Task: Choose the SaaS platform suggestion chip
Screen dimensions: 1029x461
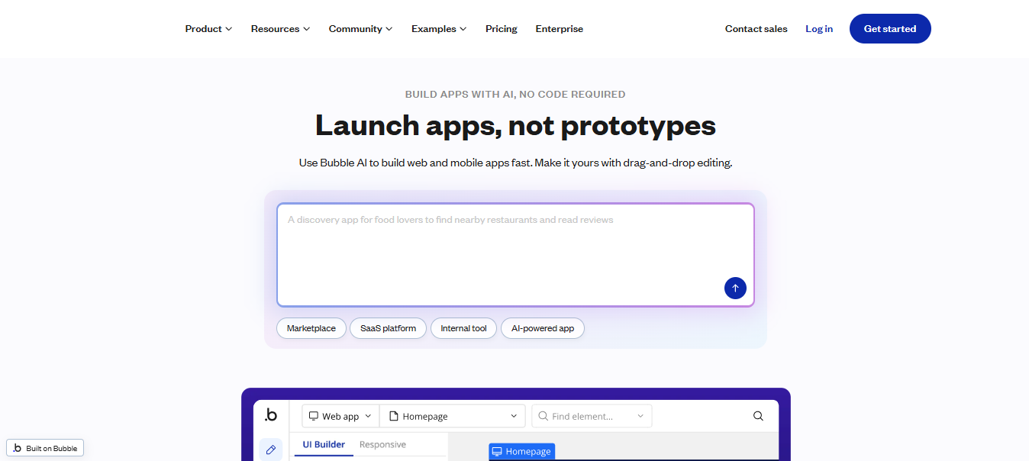Action: (389, 328)
